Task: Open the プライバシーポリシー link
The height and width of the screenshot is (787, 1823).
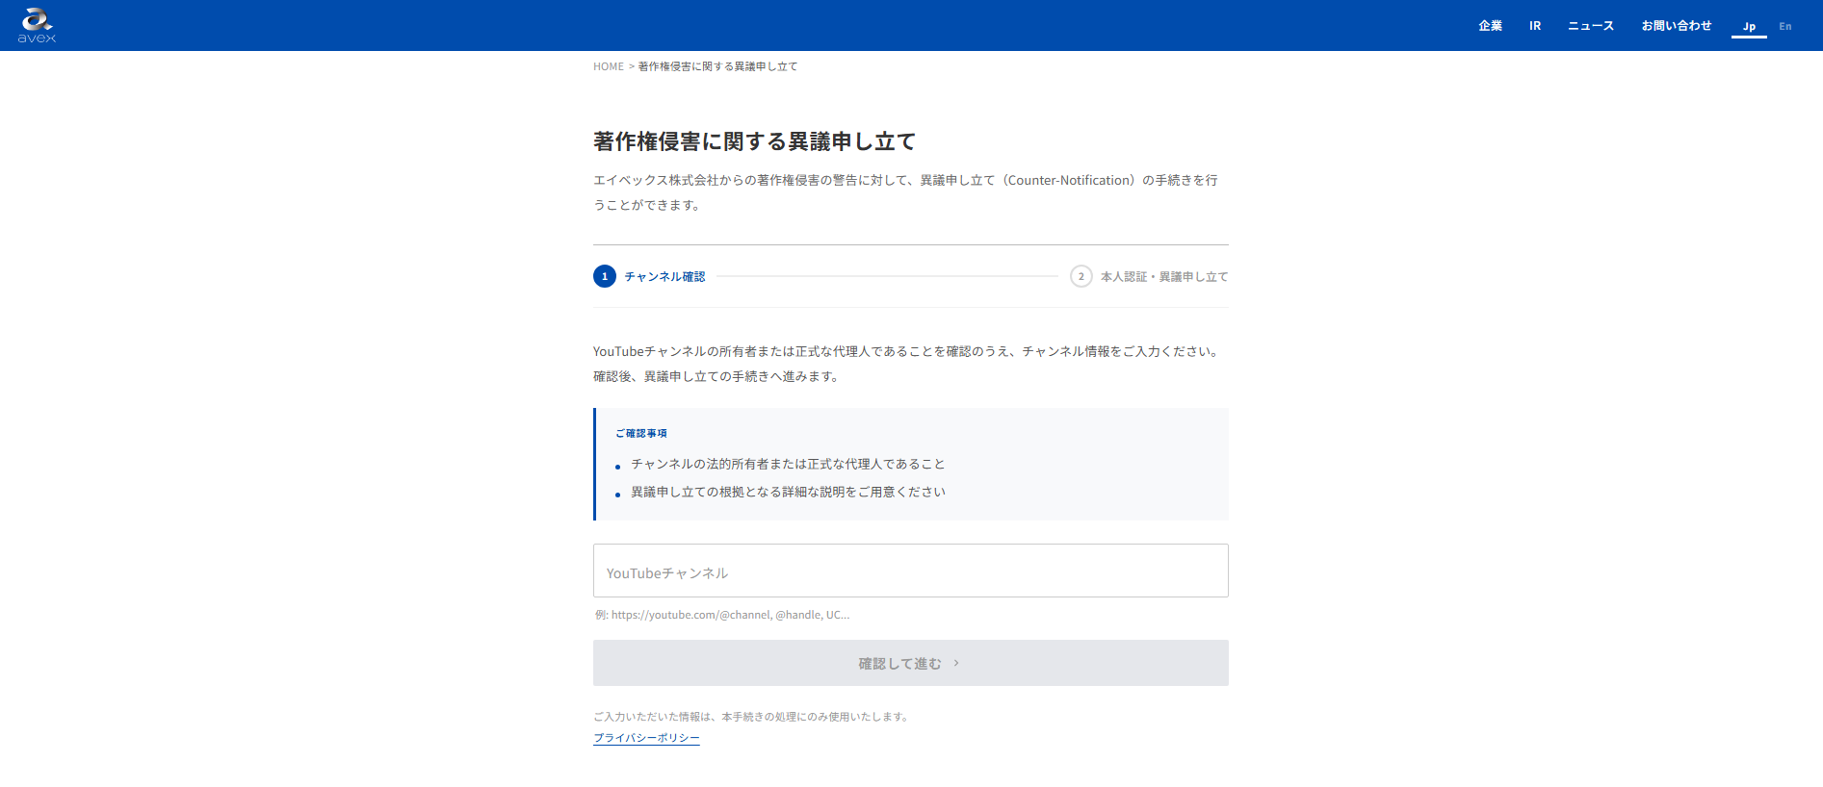Action: [x=646, y=738]
